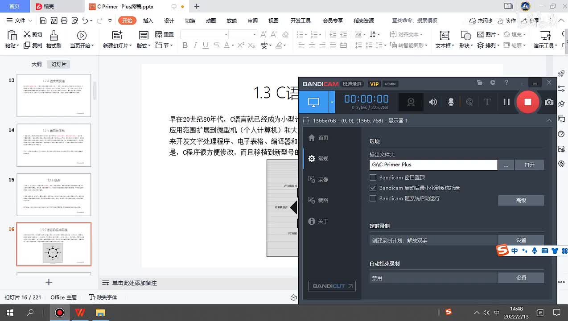Click the Save icon in quick access toolbar

[43, 21]
